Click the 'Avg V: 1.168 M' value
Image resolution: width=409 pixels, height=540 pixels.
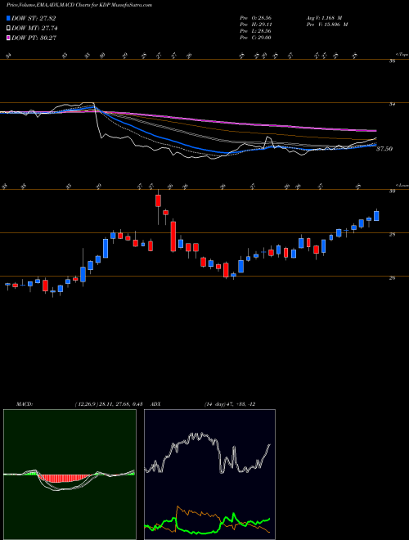(324, 18)
